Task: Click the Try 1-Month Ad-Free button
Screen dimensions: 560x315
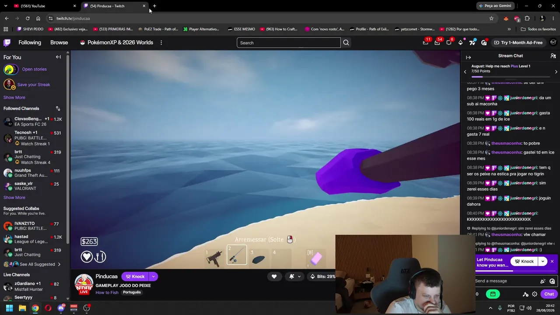Action: [x=518, y=42]
